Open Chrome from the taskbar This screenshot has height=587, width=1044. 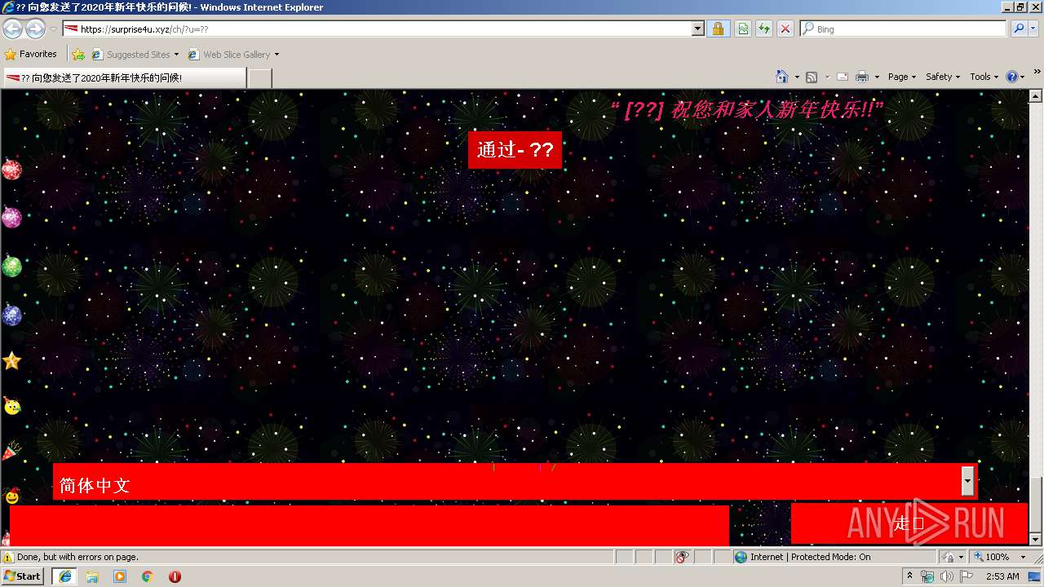point(148,576)
